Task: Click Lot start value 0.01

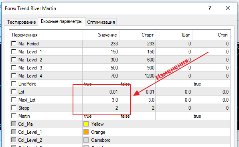Action: (x=137, y=92)
